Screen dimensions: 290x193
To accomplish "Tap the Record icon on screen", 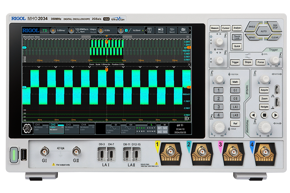I will [172, 30].
